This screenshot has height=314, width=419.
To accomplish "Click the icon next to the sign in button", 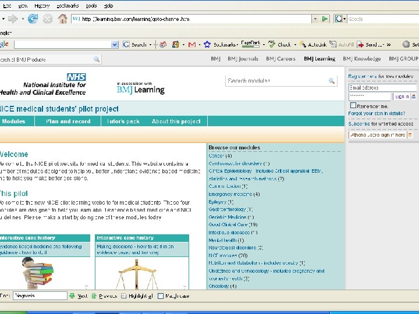I will click(414, 97).
